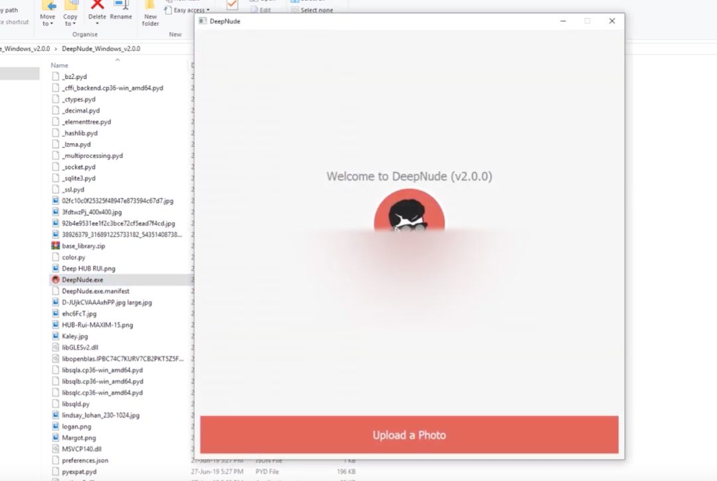Image resolution: width=717 pixels, height=481 pixels.
Task: Select the file starting with 38926379_316891225733182
Action: pyautogui.click(x=122, y=234)
